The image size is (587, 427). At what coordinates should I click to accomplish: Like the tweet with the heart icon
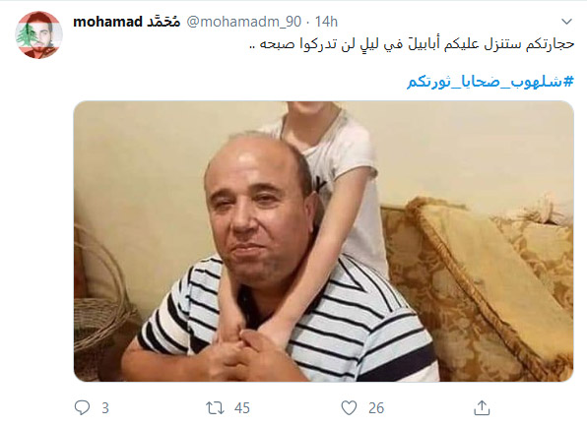pos(349,408)
